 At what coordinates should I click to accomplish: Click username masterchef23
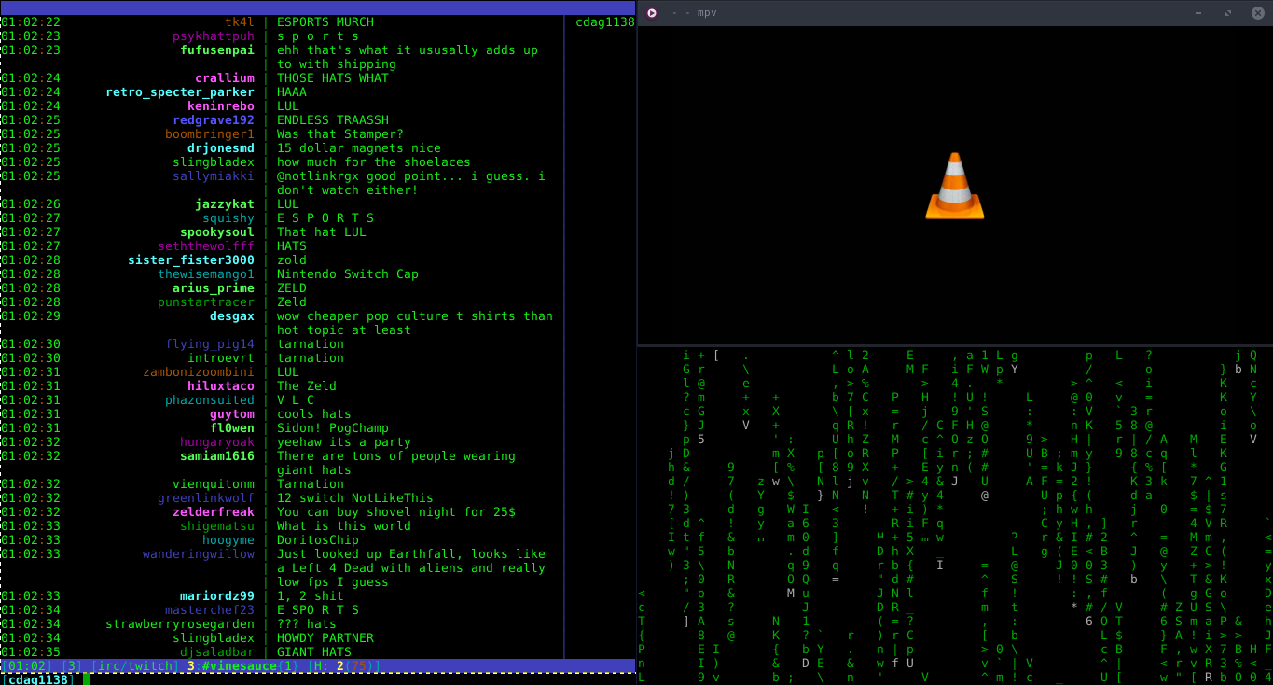coord(210,610)
